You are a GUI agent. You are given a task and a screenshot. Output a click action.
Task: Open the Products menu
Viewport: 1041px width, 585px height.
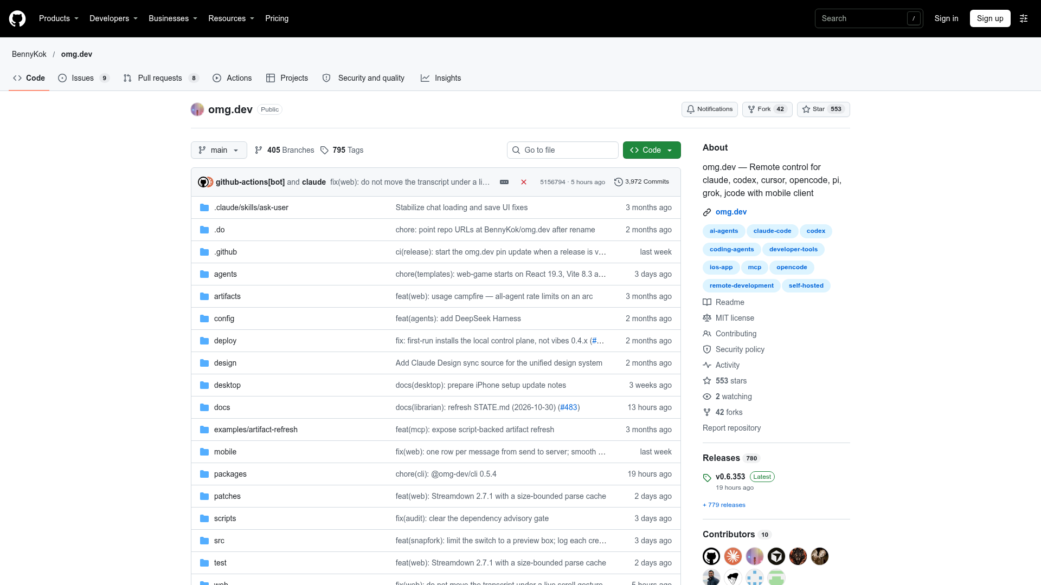[59, 18]
